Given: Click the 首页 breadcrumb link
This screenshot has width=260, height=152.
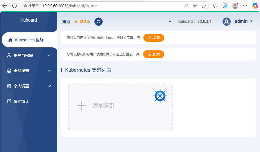Looking at the screenshot, I should 66,22.
